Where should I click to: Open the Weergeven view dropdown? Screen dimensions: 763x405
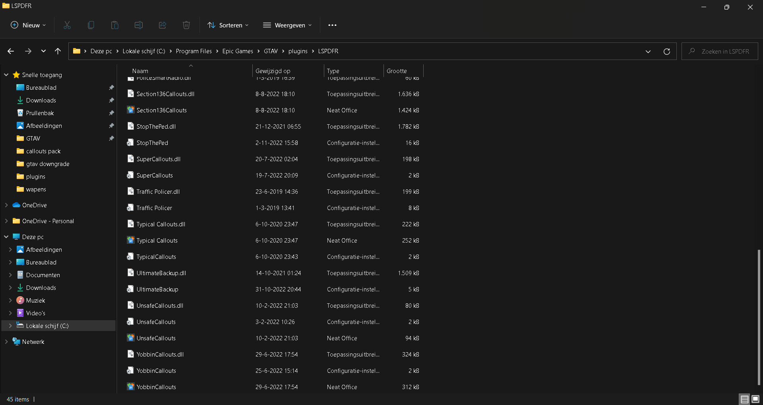click(x=287, y=25)
